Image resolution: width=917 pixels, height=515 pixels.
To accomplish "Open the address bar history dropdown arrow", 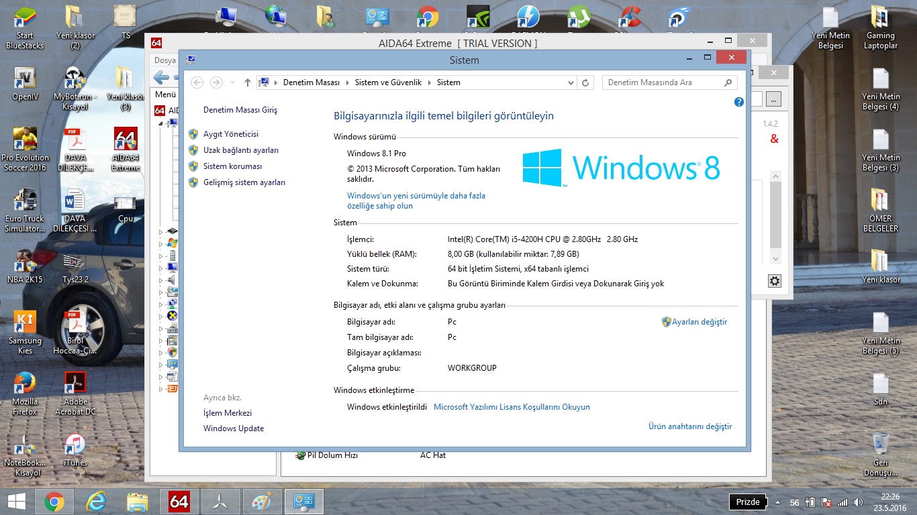I will [x=571, y=82].
